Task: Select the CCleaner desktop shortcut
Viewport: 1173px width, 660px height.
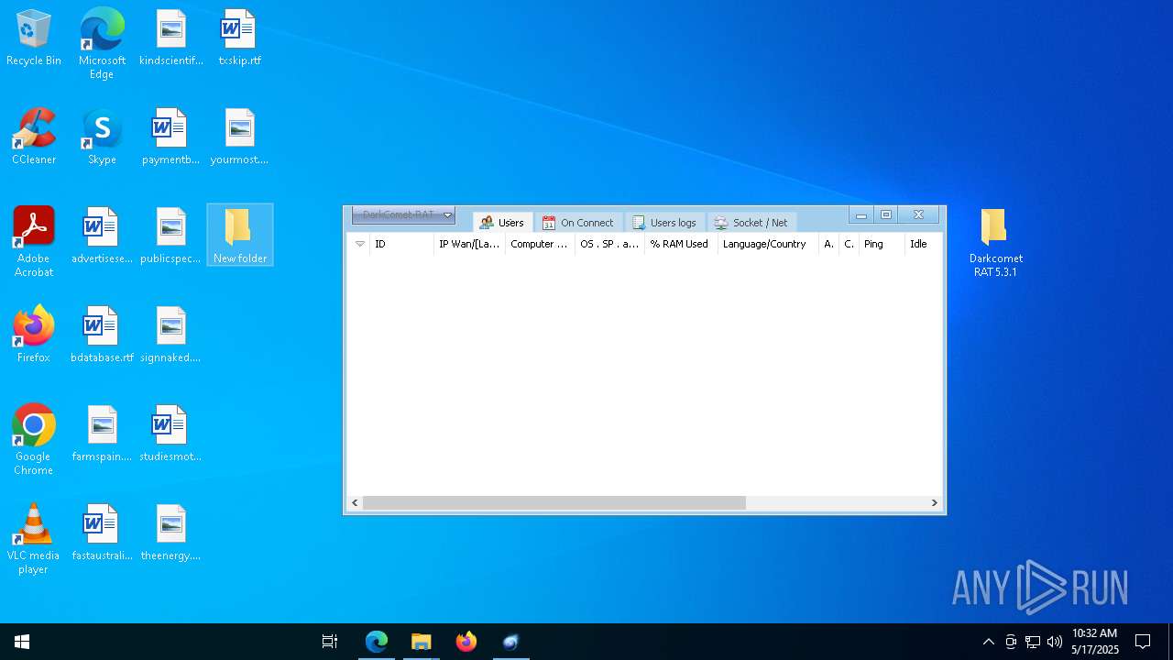Action: [x=34, y=137]
